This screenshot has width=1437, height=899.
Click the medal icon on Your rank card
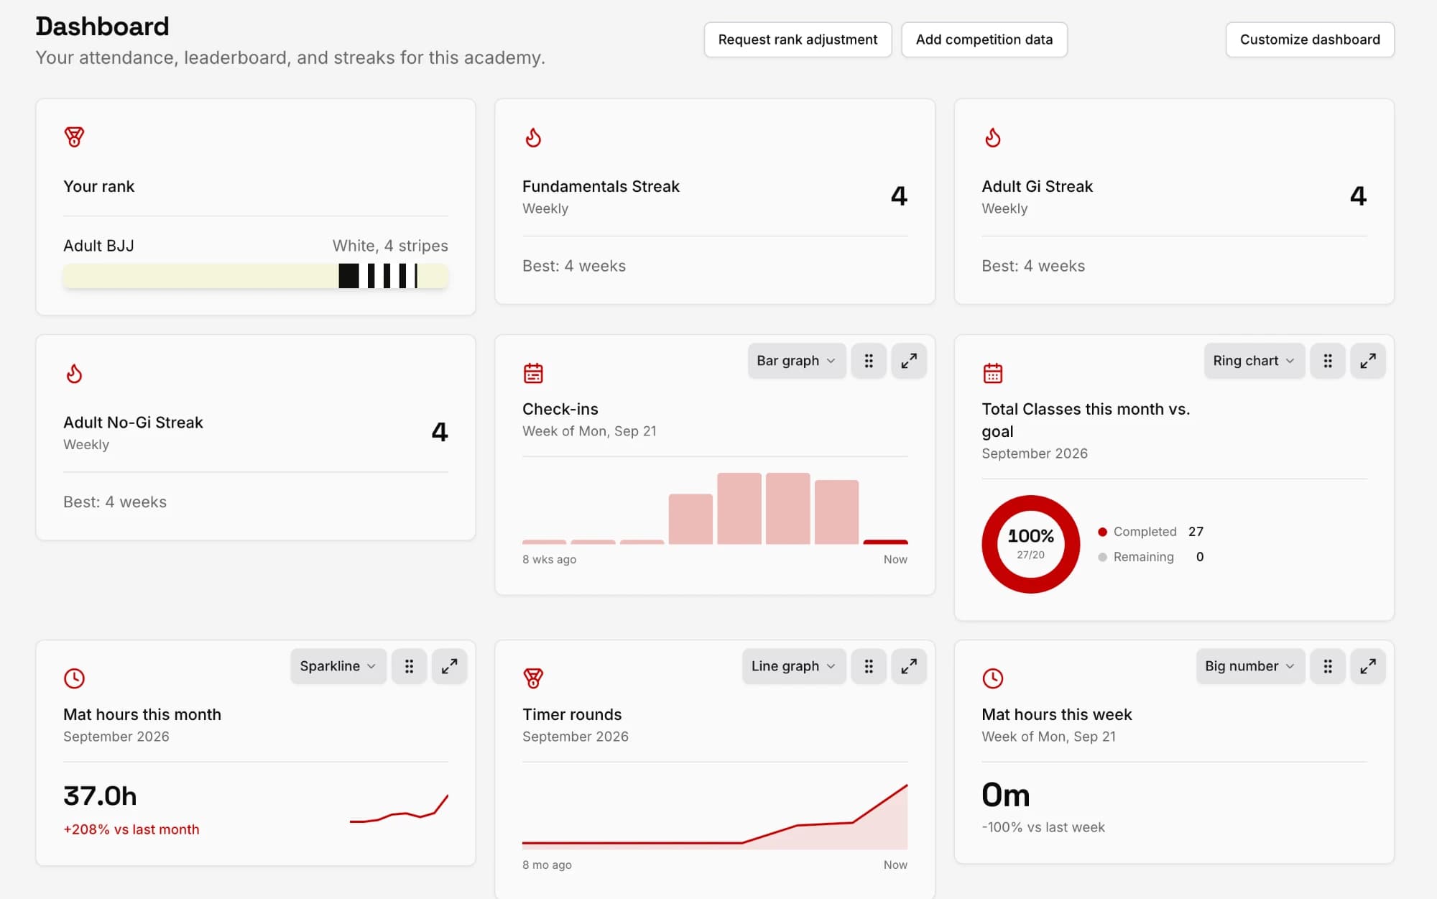pyautogui.click(x=74, y=137)
